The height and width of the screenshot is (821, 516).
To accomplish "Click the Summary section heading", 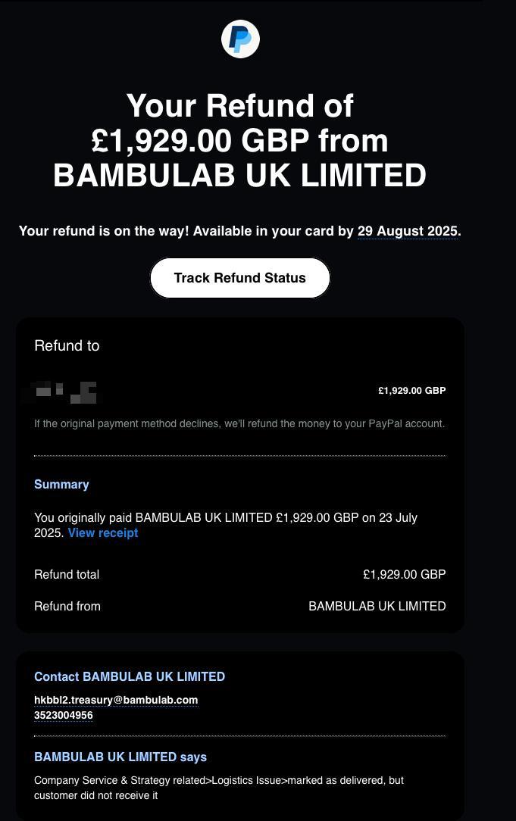I will click(61, 485).
